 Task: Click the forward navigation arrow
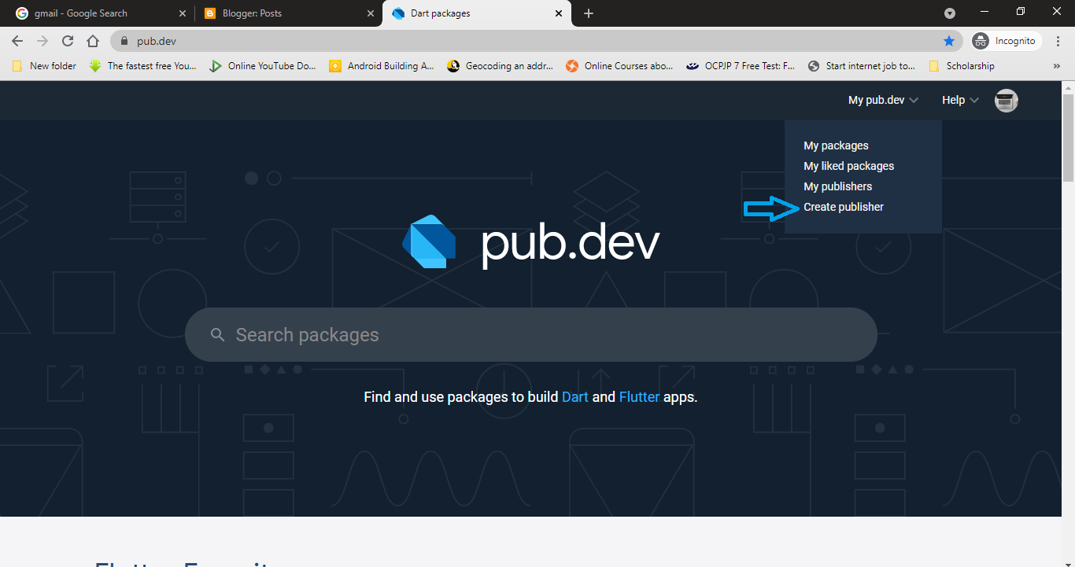(x=44, y=39)
